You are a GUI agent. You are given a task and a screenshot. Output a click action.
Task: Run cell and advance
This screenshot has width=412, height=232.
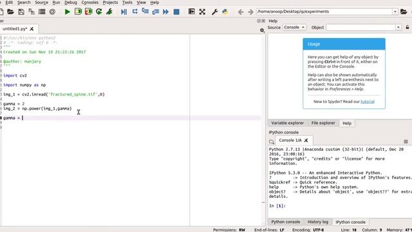click(89, 12)
